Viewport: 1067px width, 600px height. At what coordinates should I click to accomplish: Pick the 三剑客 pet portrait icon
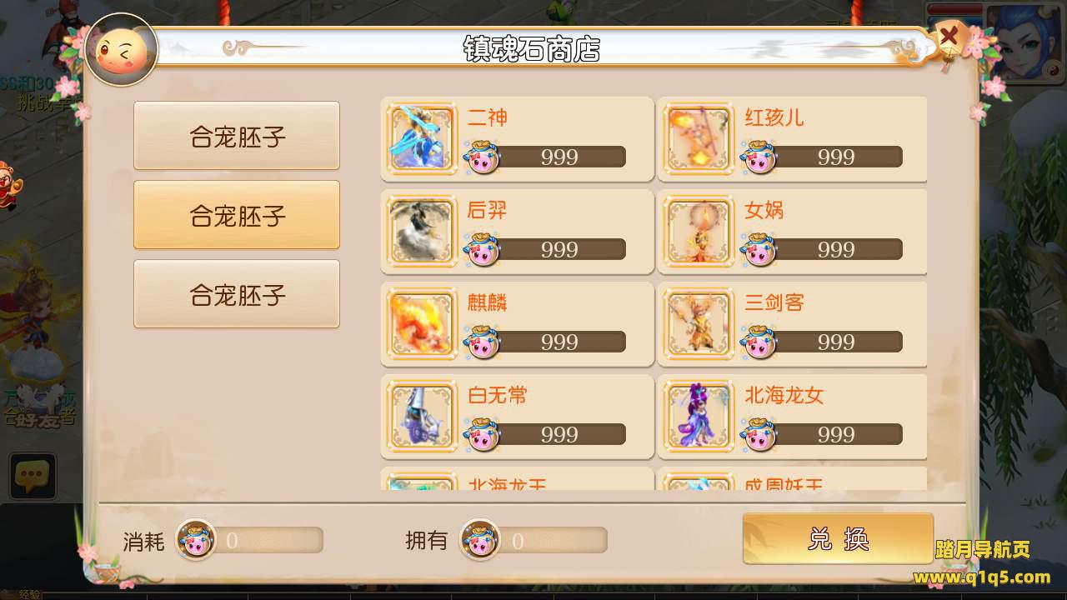point(699,323)
